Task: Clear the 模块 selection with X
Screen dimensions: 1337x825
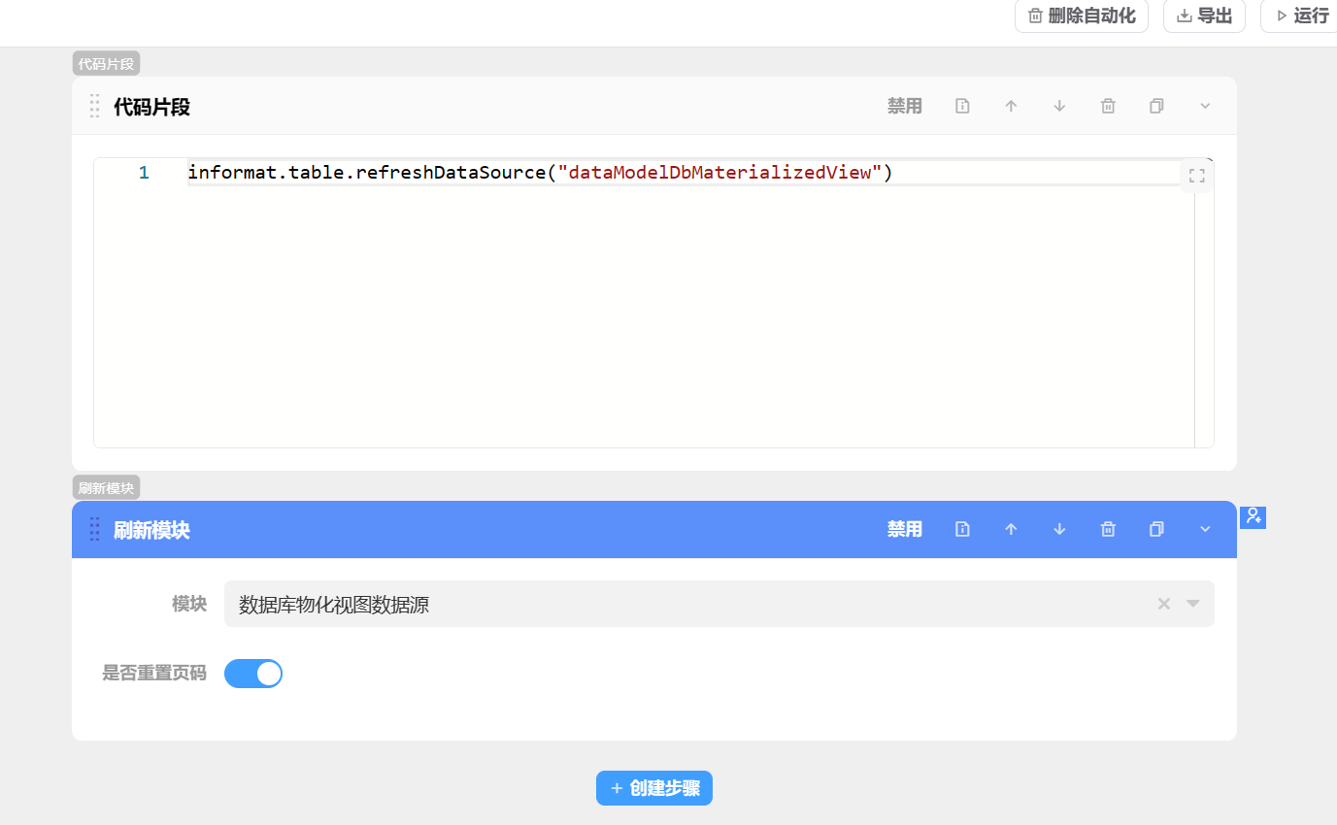Action: [x=1164, y=604]
